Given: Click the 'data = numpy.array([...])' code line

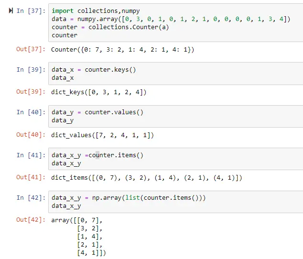Looking at the screenshot, I should (x=171, y=19).
